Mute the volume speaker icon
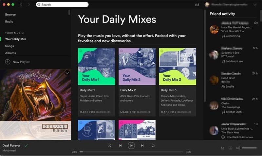 [238, 148]
